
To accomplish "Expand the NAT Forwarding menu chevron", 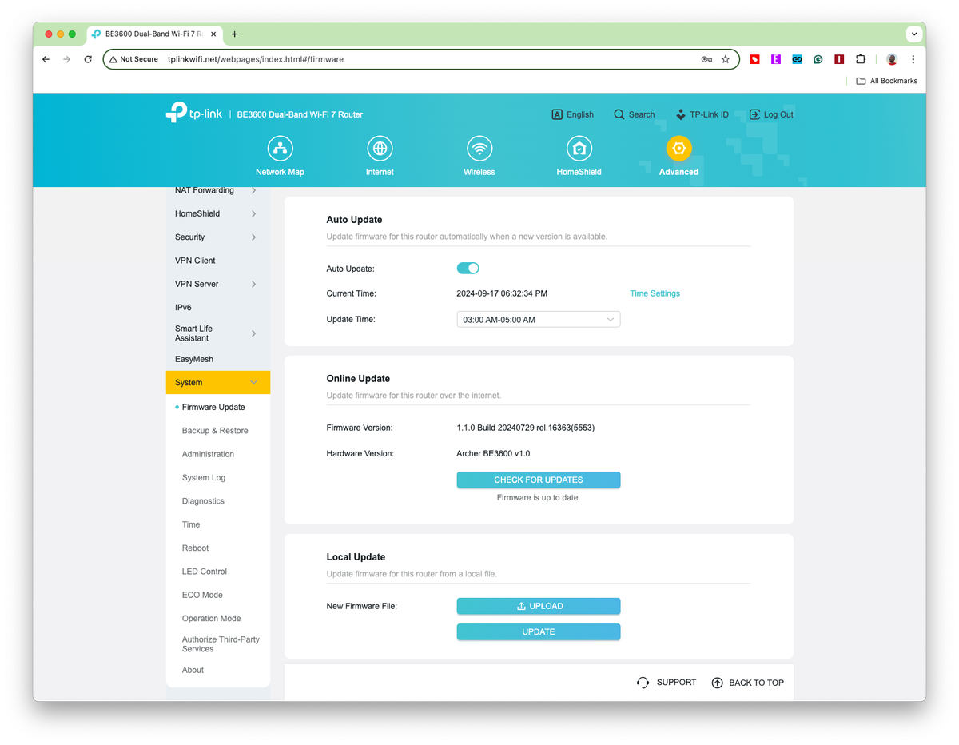I will pos(254,190).
